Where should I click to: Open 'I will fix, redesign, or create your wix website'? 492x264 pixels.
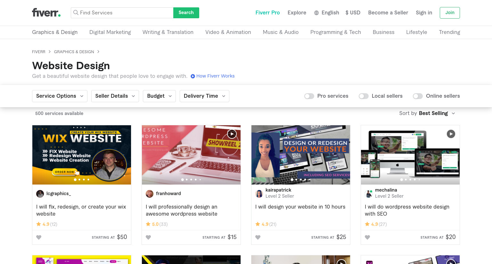pyautogui.click(x=81, y=210)
